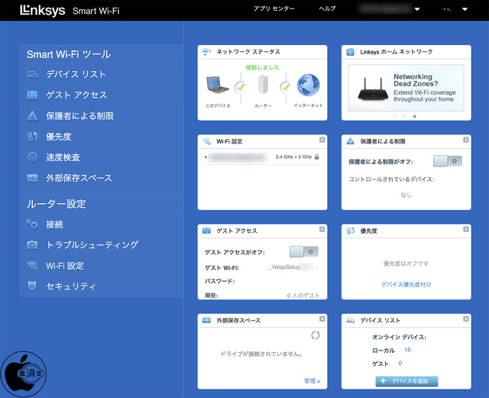Expand the Wi-Fi network row triangle
This screenshot has height=398, width=489.
coord(206,157)
